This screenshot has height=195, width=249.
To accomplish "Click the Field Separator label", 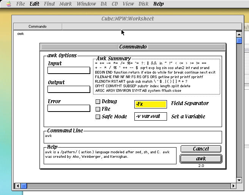I will click(190, 104).
